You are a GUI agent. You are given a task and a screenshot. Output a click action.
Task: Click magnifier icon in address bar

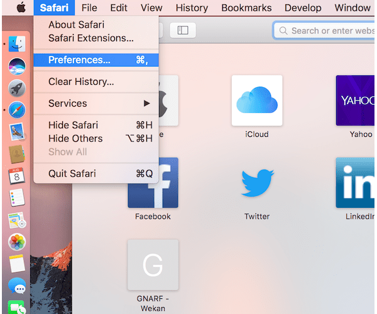[283, 31]
